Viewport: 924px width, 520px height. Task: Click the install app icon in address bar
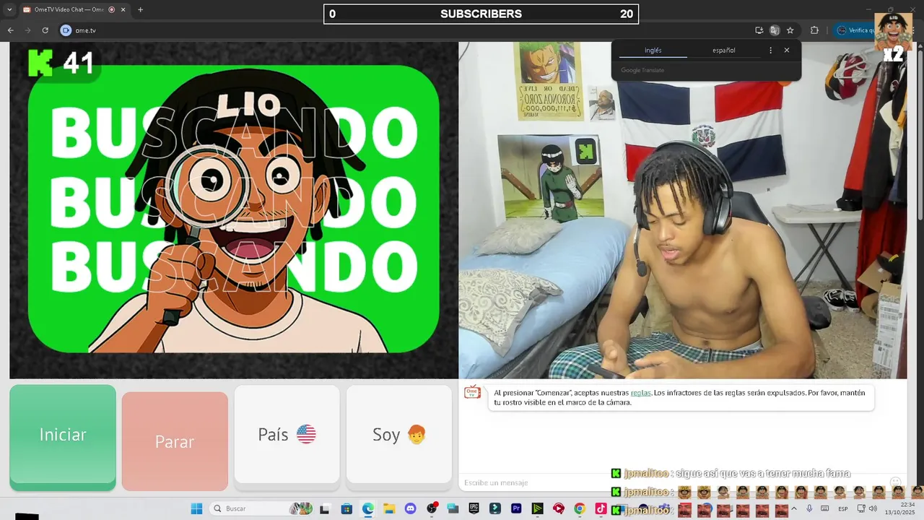coord(759,30)
